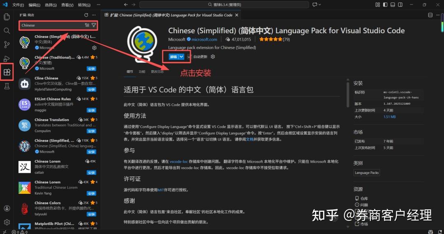Open the vscode-loc repository link
This screenshot has width=444, height=234.
pyautogui.click(x=179, y=162)
